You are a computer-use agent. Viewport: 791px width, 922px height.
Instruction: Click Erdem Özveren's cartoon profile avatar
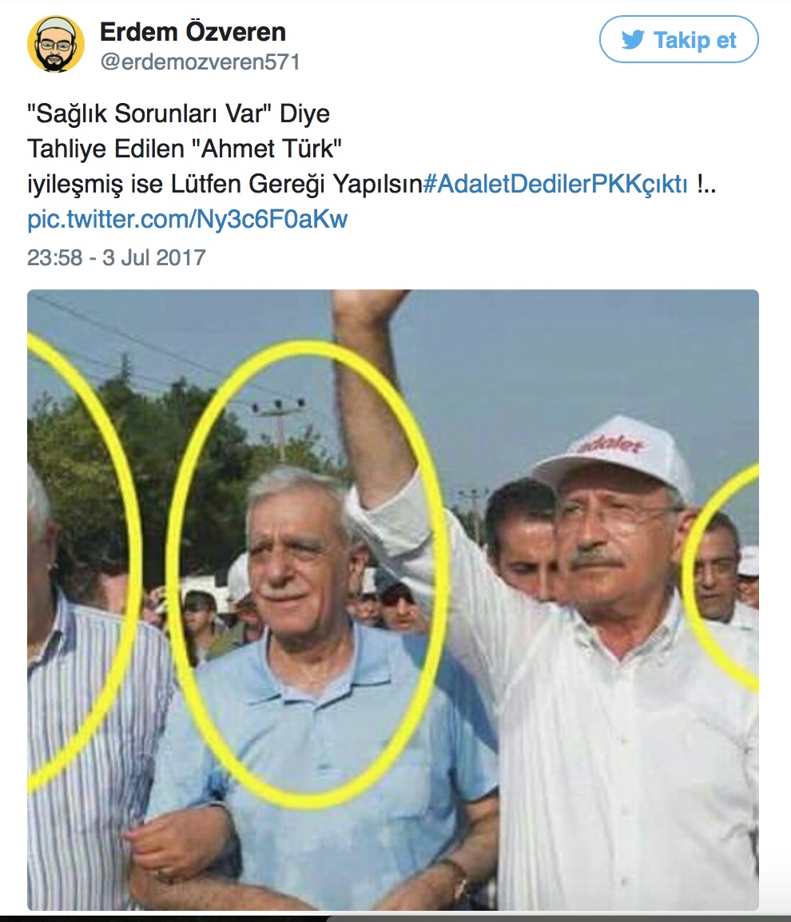click(x=56, y=44)
